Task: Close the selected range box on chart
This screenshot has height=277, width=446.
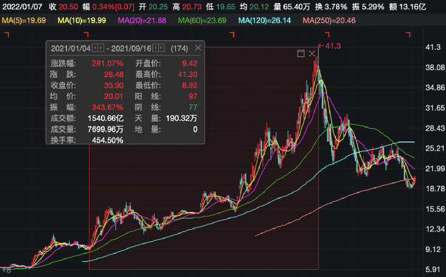Action: 312,54
